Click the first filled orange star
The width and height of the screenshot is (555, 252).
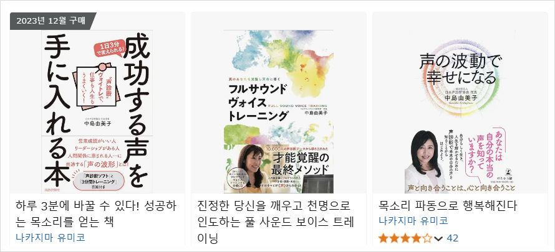384,238
